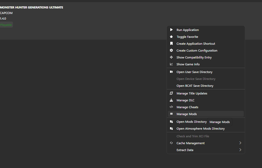Click the star icon for Toggle Favorite

(x=171, y=37)
